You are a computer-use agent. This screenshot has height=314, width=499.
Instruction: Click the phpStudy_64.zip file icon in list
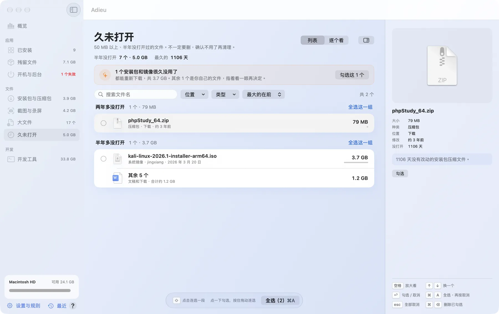[x=118, y=123]
